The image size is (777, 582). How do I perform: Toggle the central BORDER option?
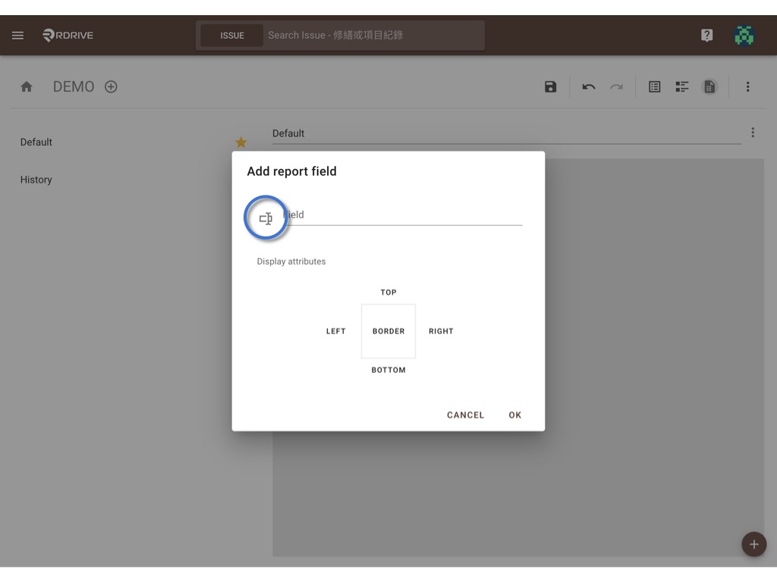(x=388, y=331)
